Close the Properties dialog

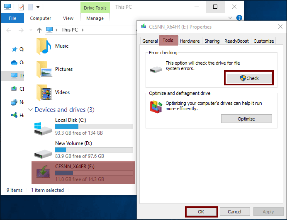tap(280, 27)
